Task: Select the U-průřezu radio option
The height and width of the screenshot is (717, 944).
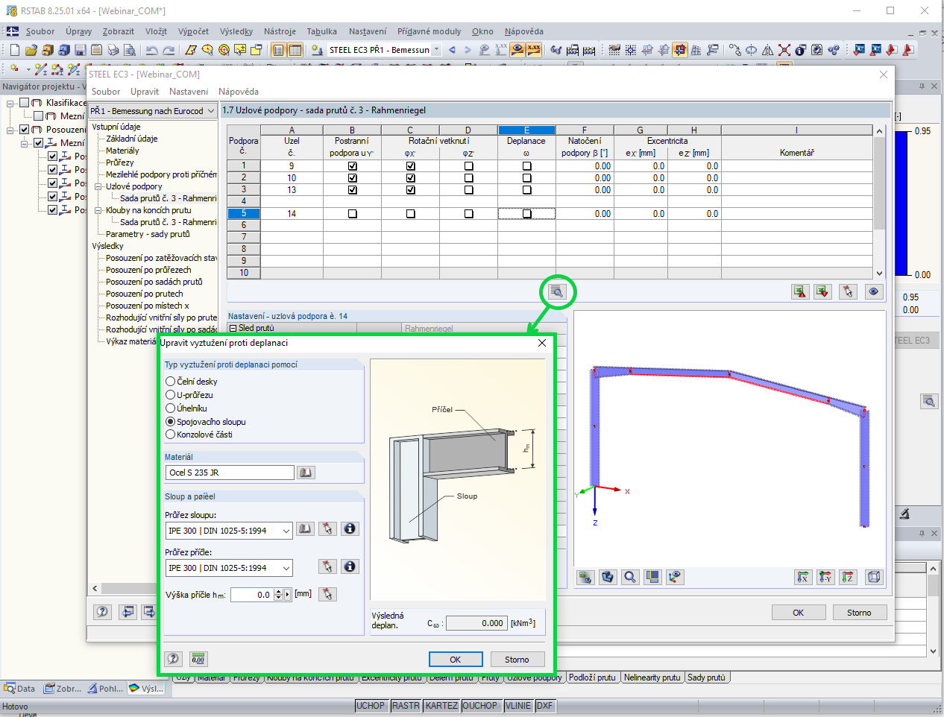Action: tap(170, 395)
